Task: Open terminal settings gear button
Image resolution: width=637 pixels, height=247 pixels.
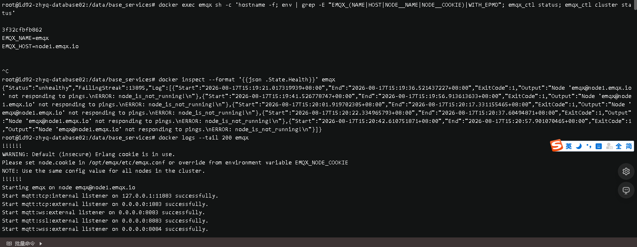Action: (x=626, y=171)
